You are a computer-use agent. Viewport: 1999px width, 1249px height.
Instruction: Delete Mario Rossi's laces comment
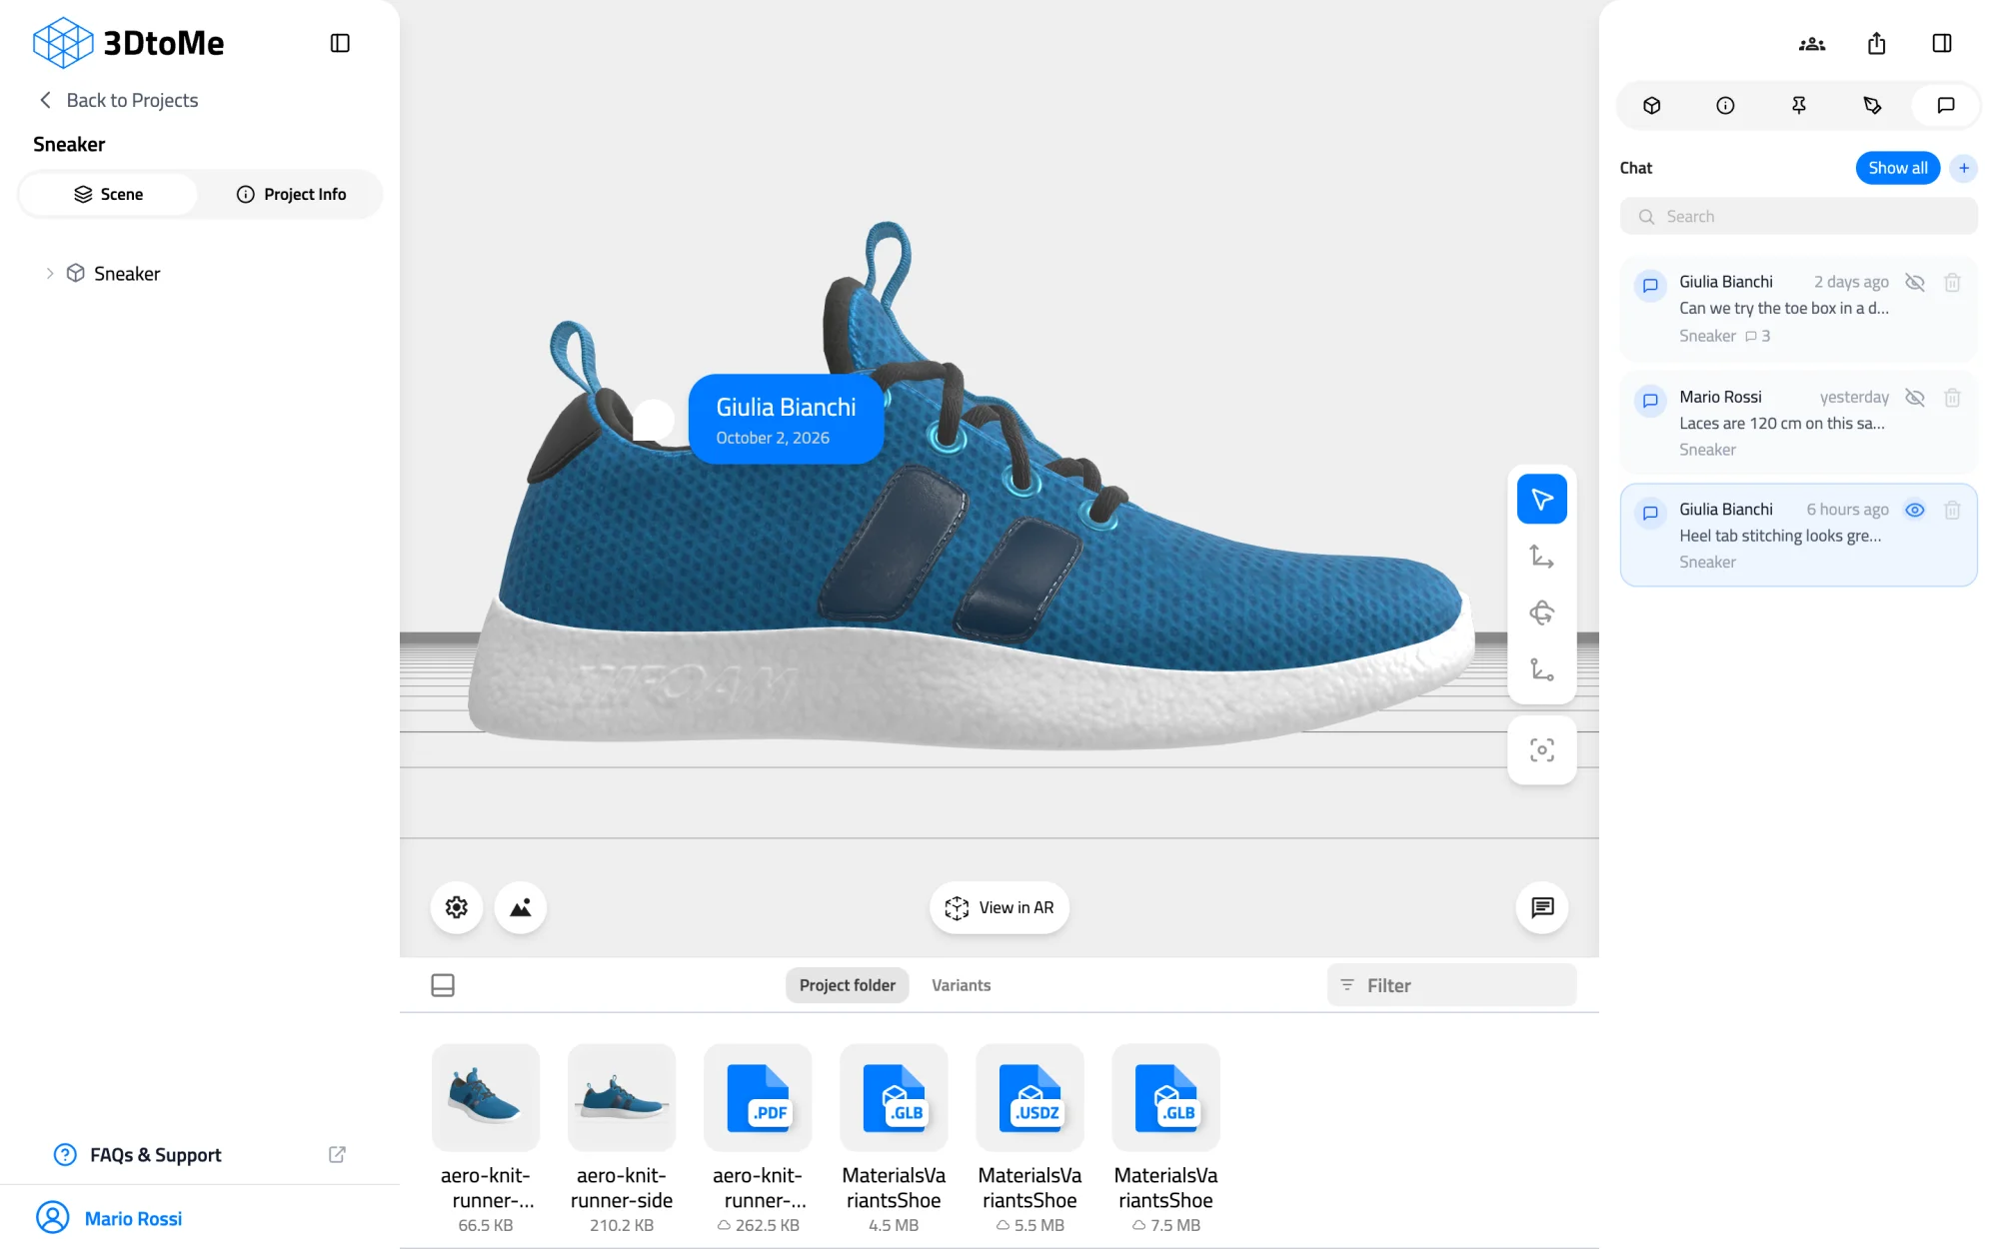(1952, 398)
